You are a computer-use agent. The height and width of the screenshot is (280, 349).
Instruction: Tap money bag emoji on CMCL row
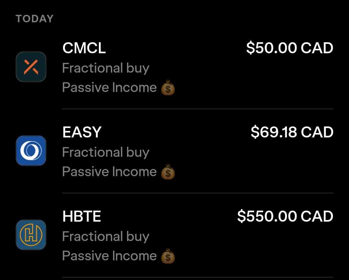(168, 87)
